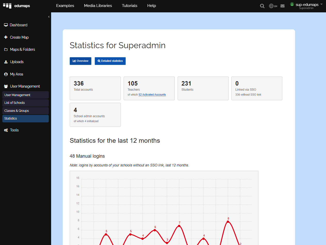Screen dimensions: 326x245
Task: Click the Maps & Folders folder icon
Action: (6, 49)
